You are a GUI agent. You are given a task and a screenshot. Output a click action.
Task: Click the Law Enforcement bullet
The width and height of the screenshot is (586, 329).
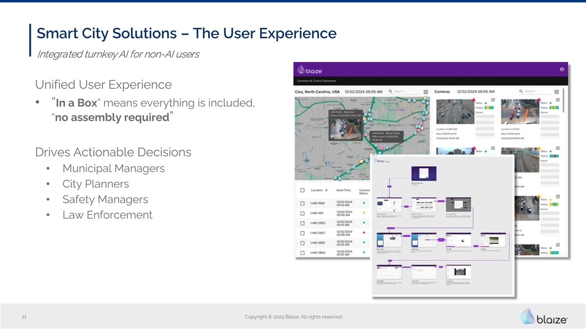click(x=107, y=215)
